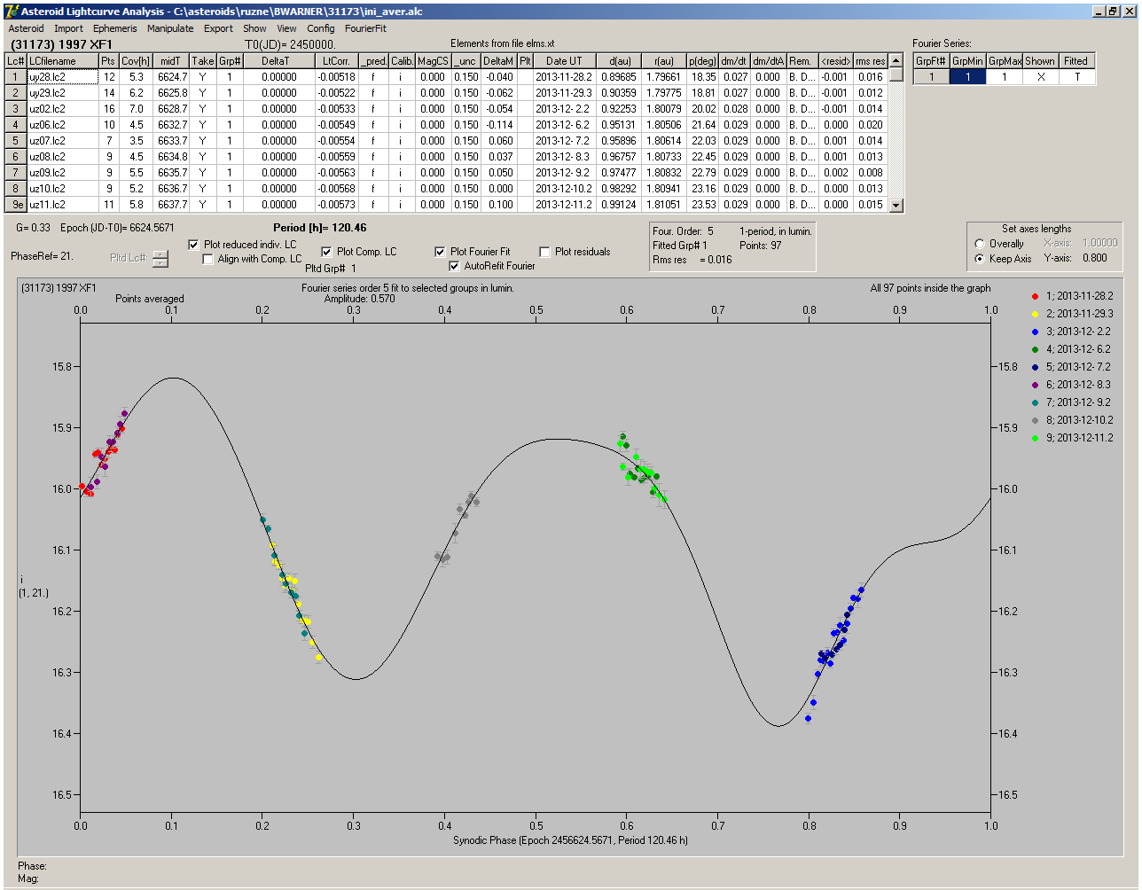
Task: Open the Config menu
Action: (x=321, y=28)
